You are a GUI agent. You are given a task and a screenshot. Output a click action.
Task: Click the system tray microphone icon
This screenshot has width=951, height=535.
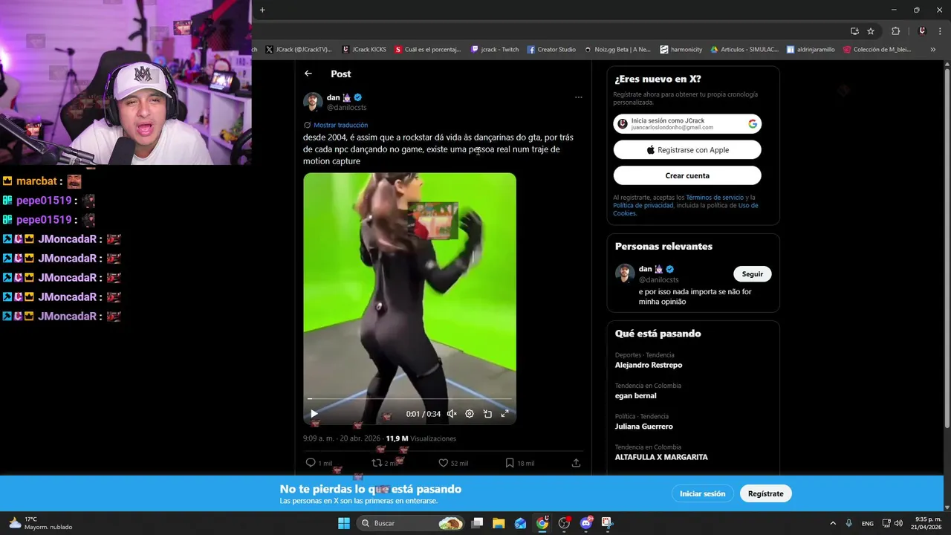coord(849,523)
